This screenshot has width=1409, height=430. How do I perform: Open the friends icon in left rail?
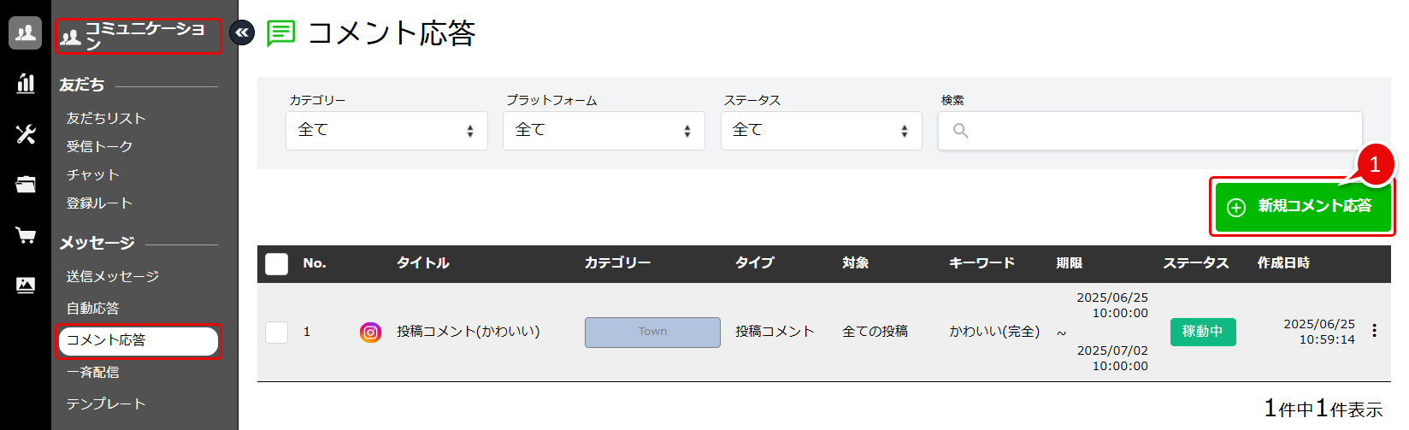26,33
